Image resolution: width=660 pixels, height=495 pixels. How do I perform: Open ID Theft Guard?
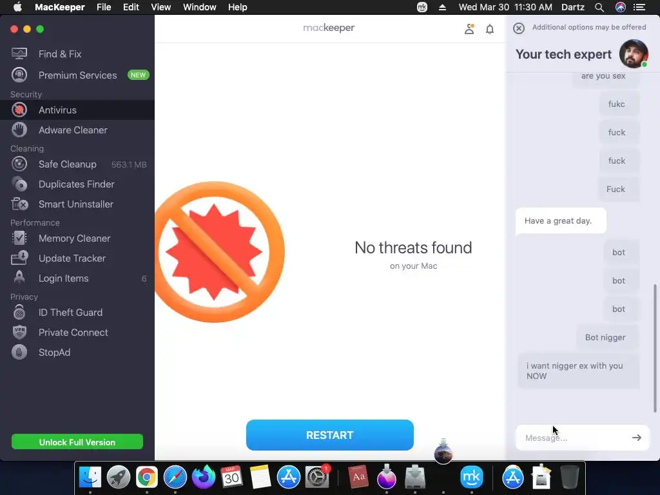coord(77,313)
